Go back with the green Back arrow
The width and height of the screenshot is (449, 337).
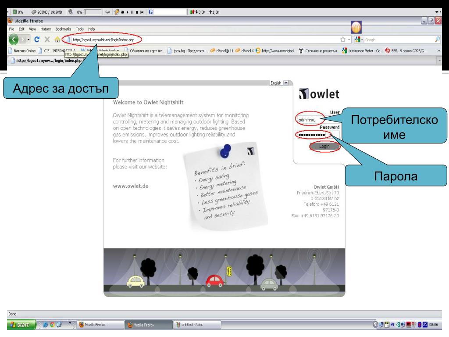click(14, 39)
